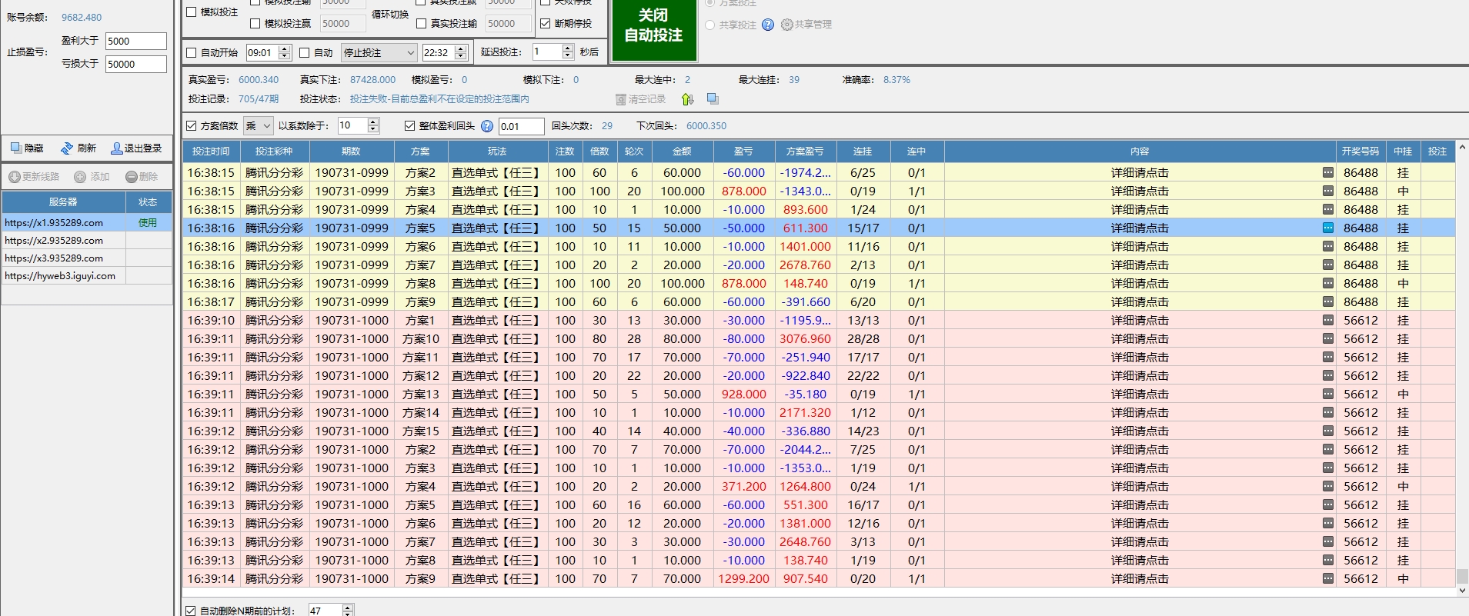Open the 停止投注 dropdown
This screenshot has height=616, width=1469.
point(379,53)
